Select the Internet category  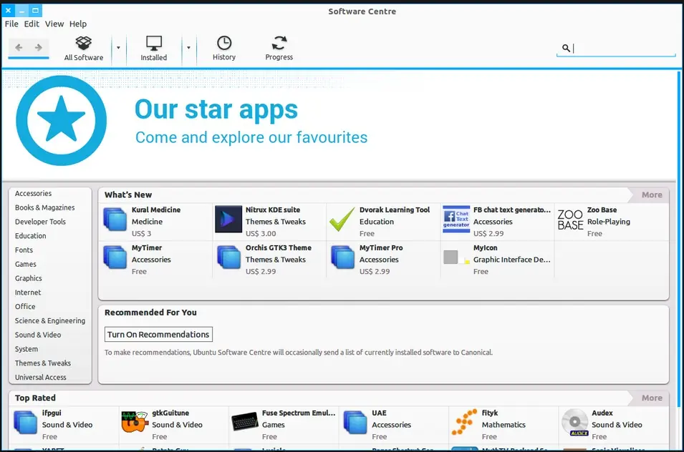click(x=28, y=293)
